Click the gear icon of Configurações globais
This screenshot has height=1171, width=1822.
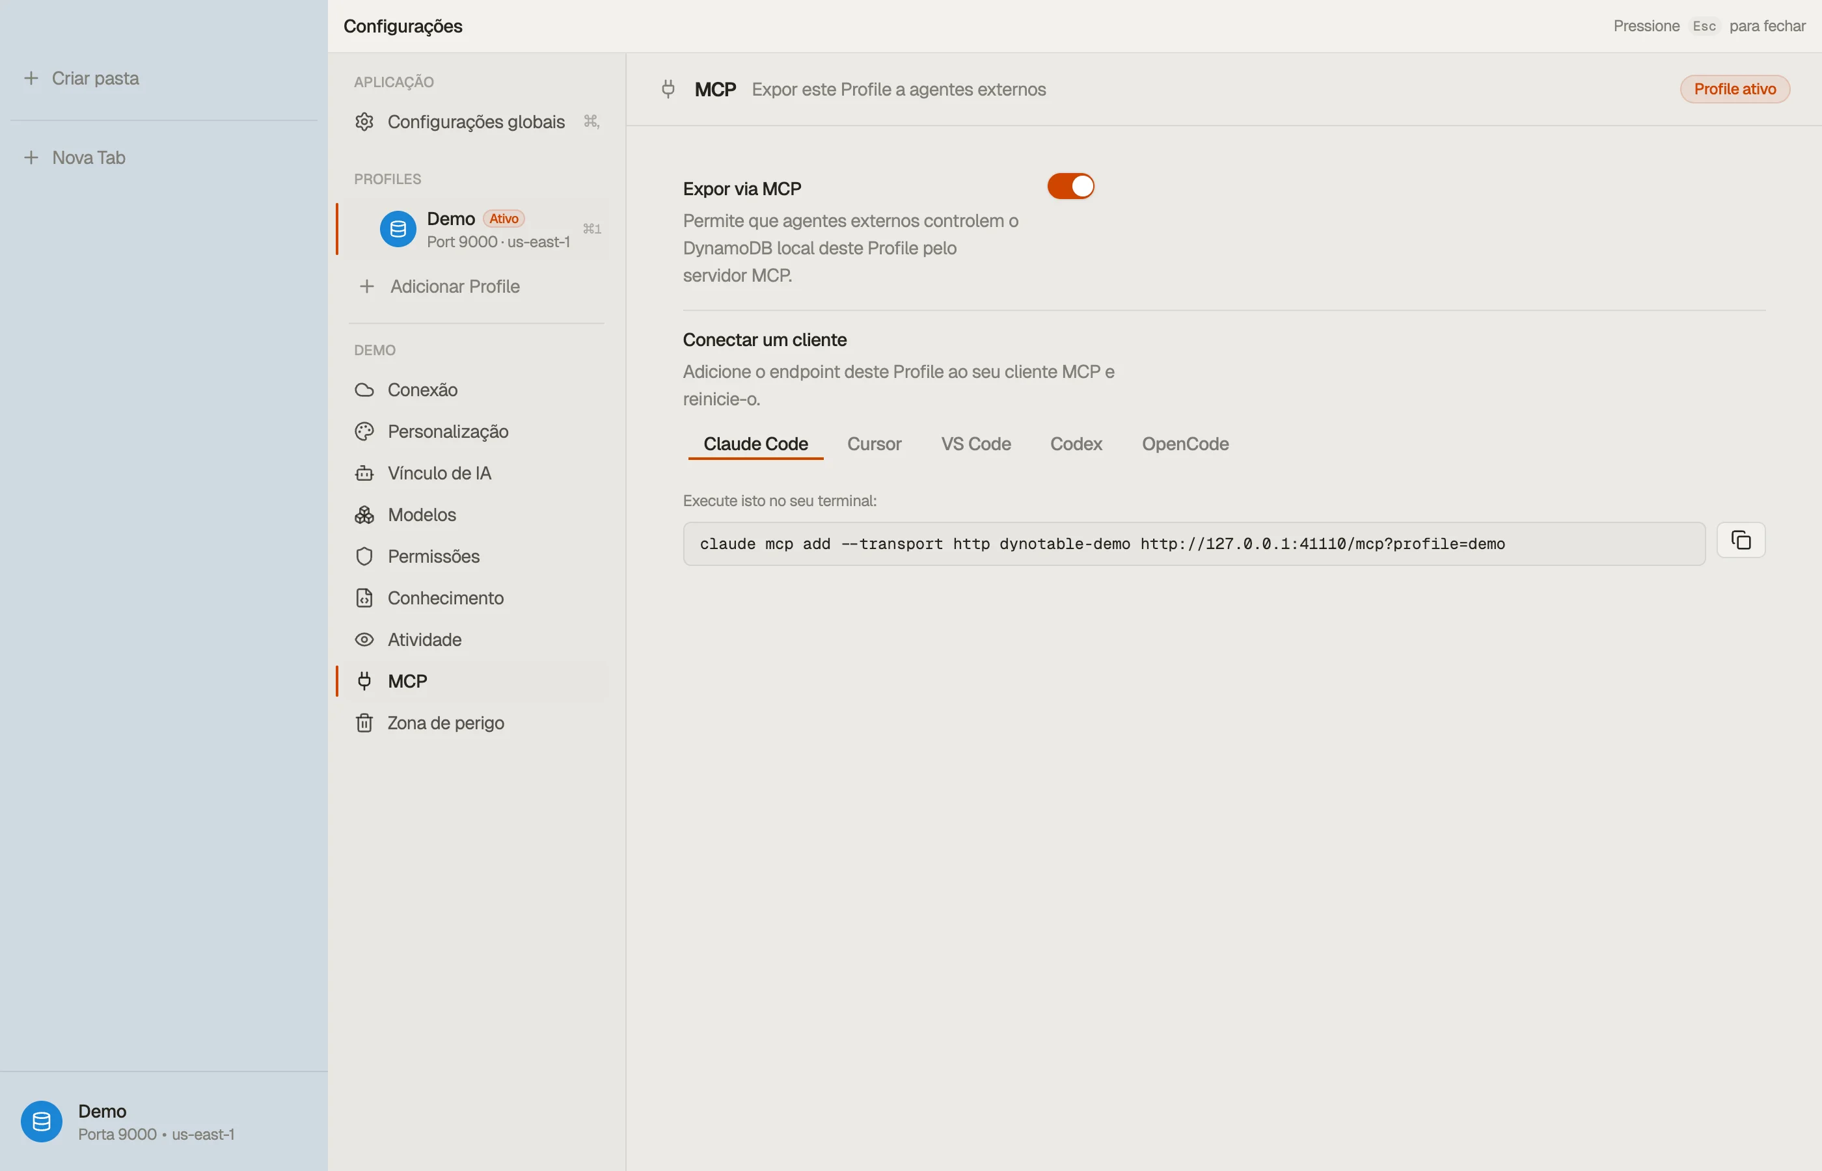pyautogui.click(x=364, y=122)
